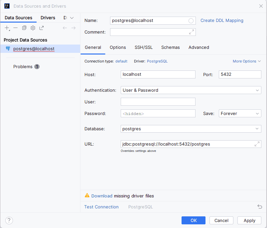267x228 pixels.
Task: Click the Reset changes undo icon
Action: [x=260, y=206]
